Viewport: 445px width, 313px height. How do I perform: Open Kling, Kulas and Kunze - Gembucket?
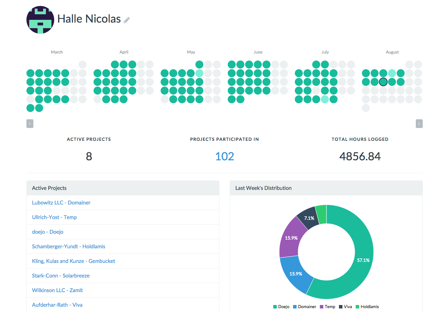73,261
